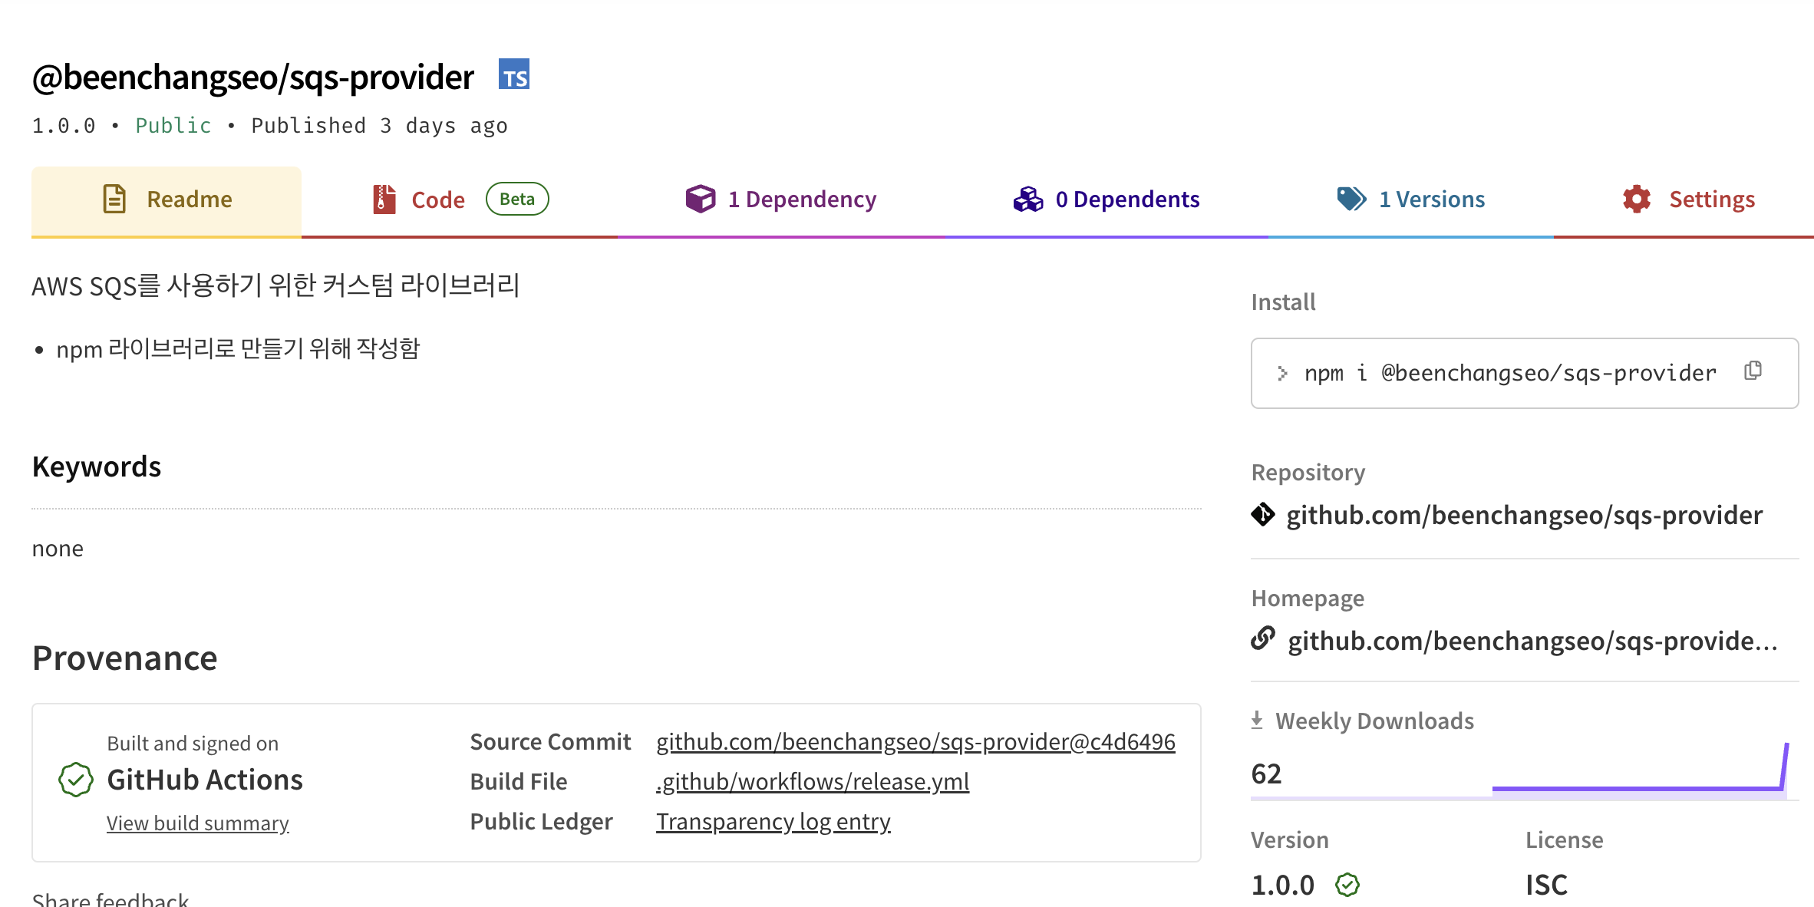Click the document icon on the Readme tab
The height and width of the screenshot is (907, 1814).
(114, 198)
